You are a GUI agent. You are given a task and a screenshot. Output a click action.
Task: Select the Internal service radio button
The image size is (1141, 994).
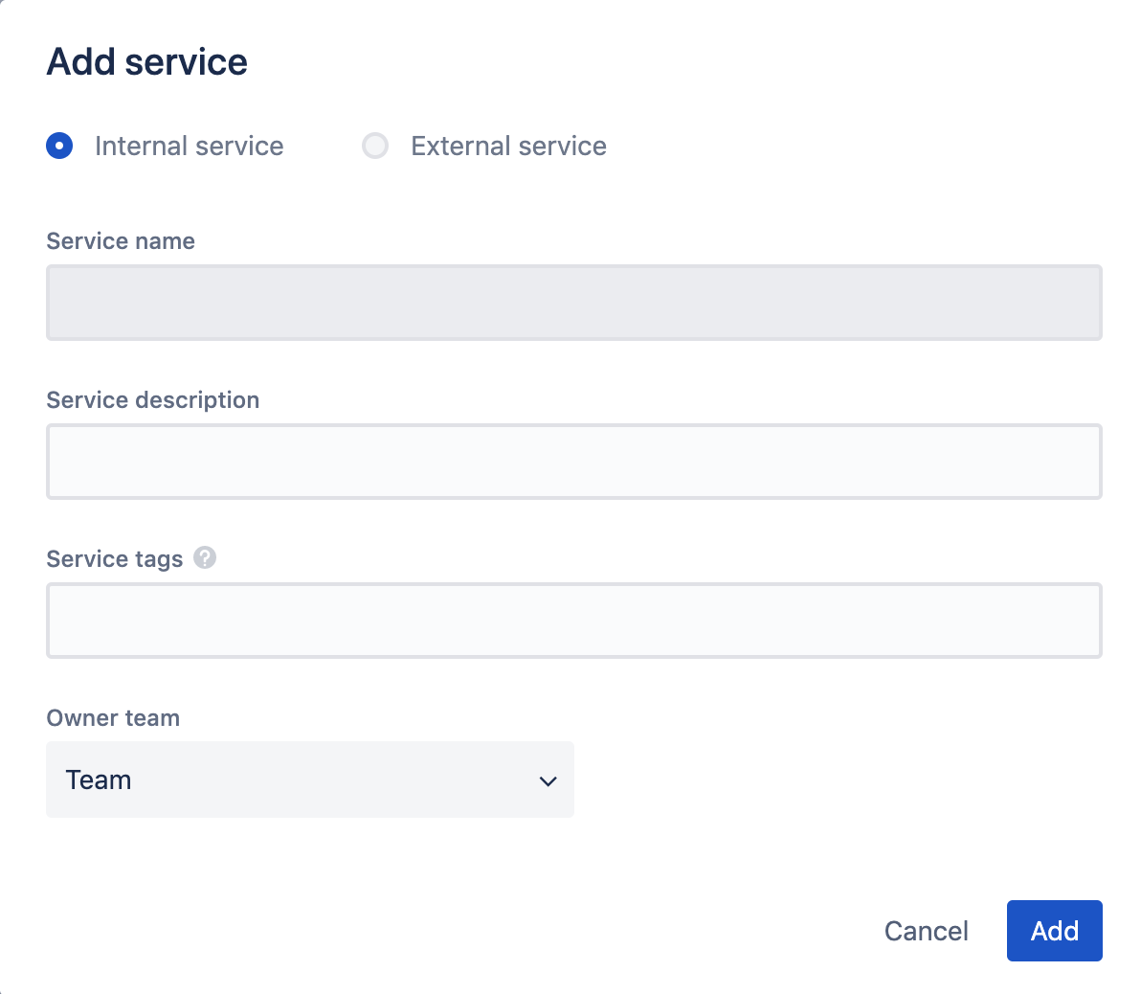[59, 146]
